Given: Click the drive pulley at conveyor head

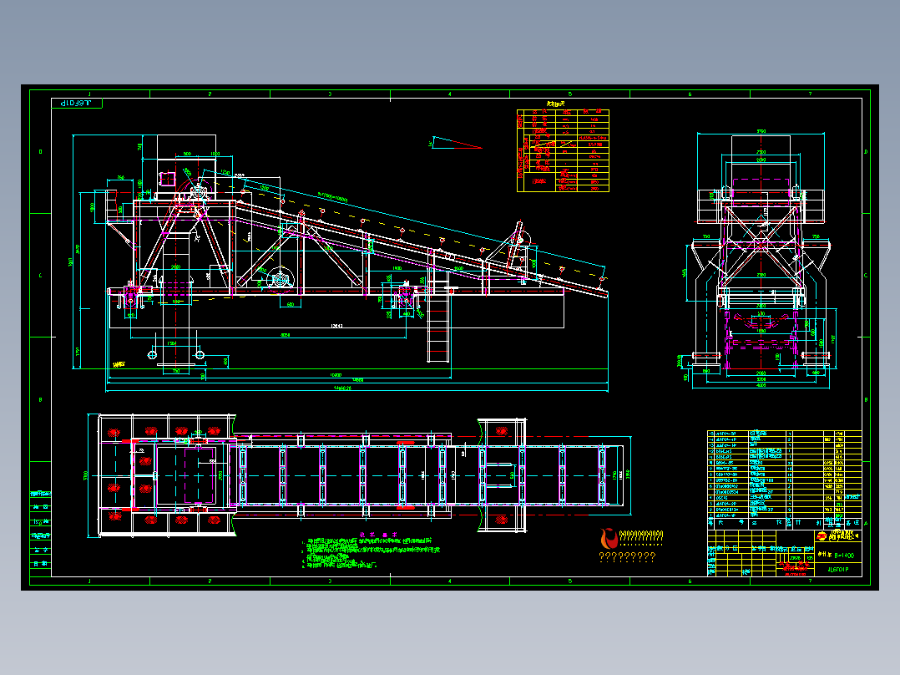Looking at the screenshot, I should pos(200,191).
